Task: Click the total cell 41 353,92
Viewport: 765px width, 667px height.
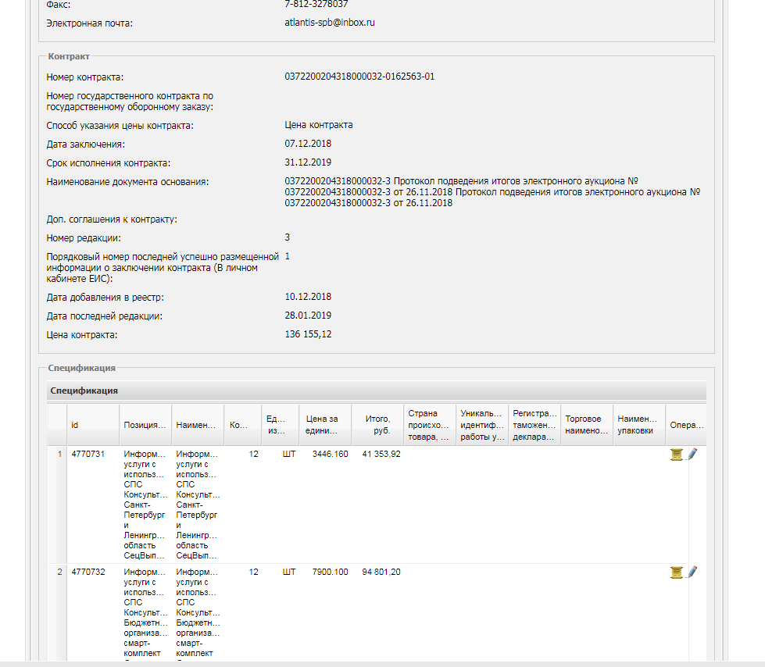Action: [x=381, y=454]
